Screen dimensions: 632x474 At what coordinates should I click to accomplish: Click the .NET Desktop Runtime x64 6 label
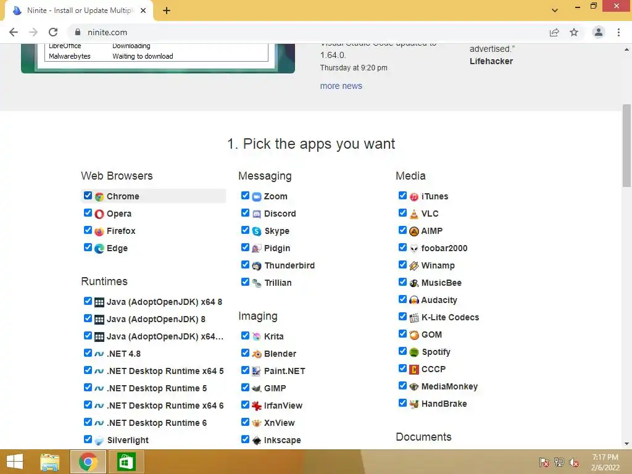165,406
